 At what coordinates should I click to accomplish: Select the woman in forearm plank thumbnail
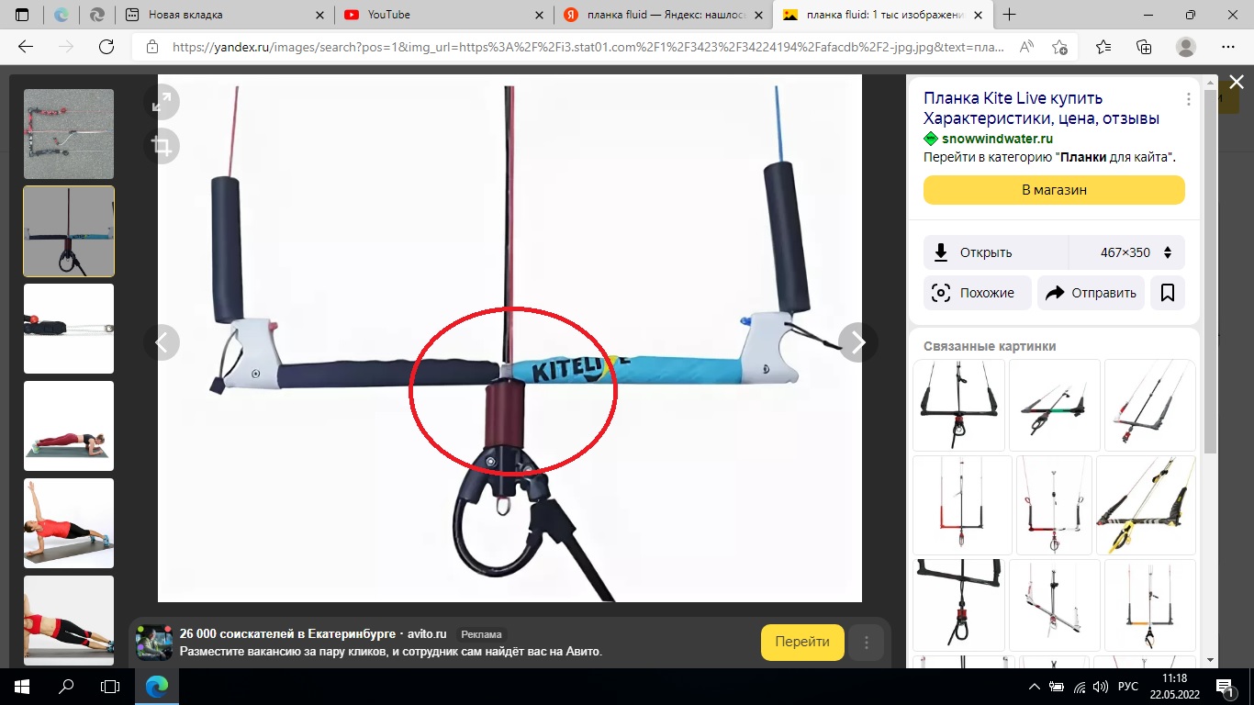point(69,426)
